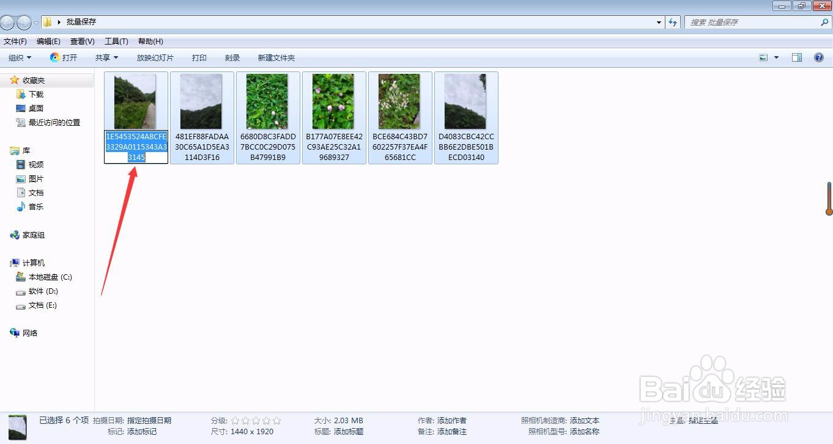Toggle the preview pane icon

coord(797,57)
